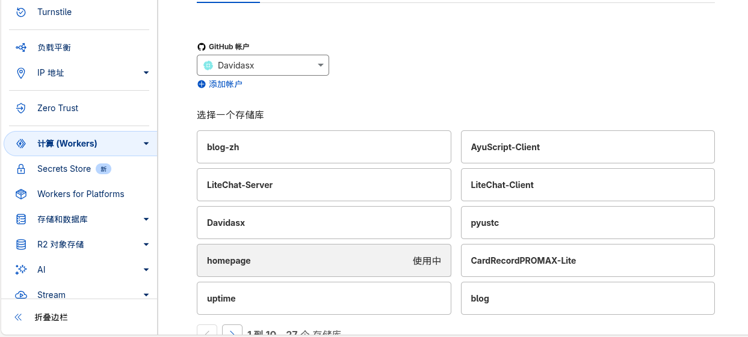Collapse the 计算 (Workers) menu arrow
This screenshot has width=748, height=337.
tap(146, 144)
